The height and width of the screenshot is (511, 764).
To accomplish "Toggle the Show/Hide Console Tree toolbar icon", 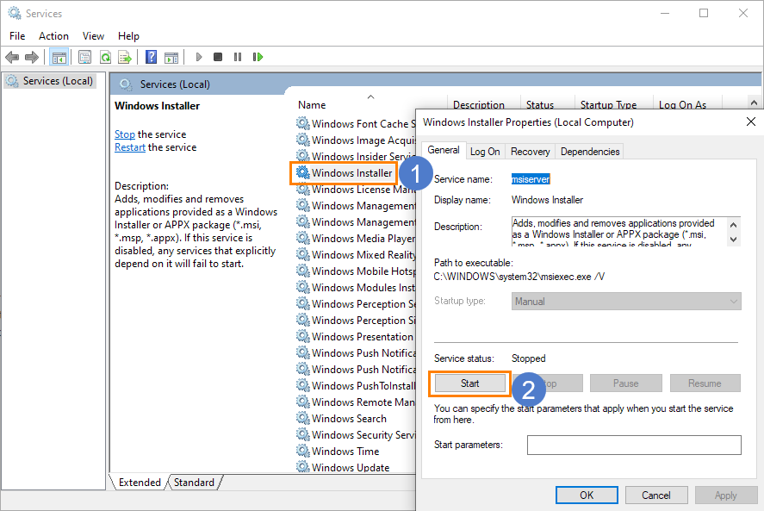I will tap(59, 58).
